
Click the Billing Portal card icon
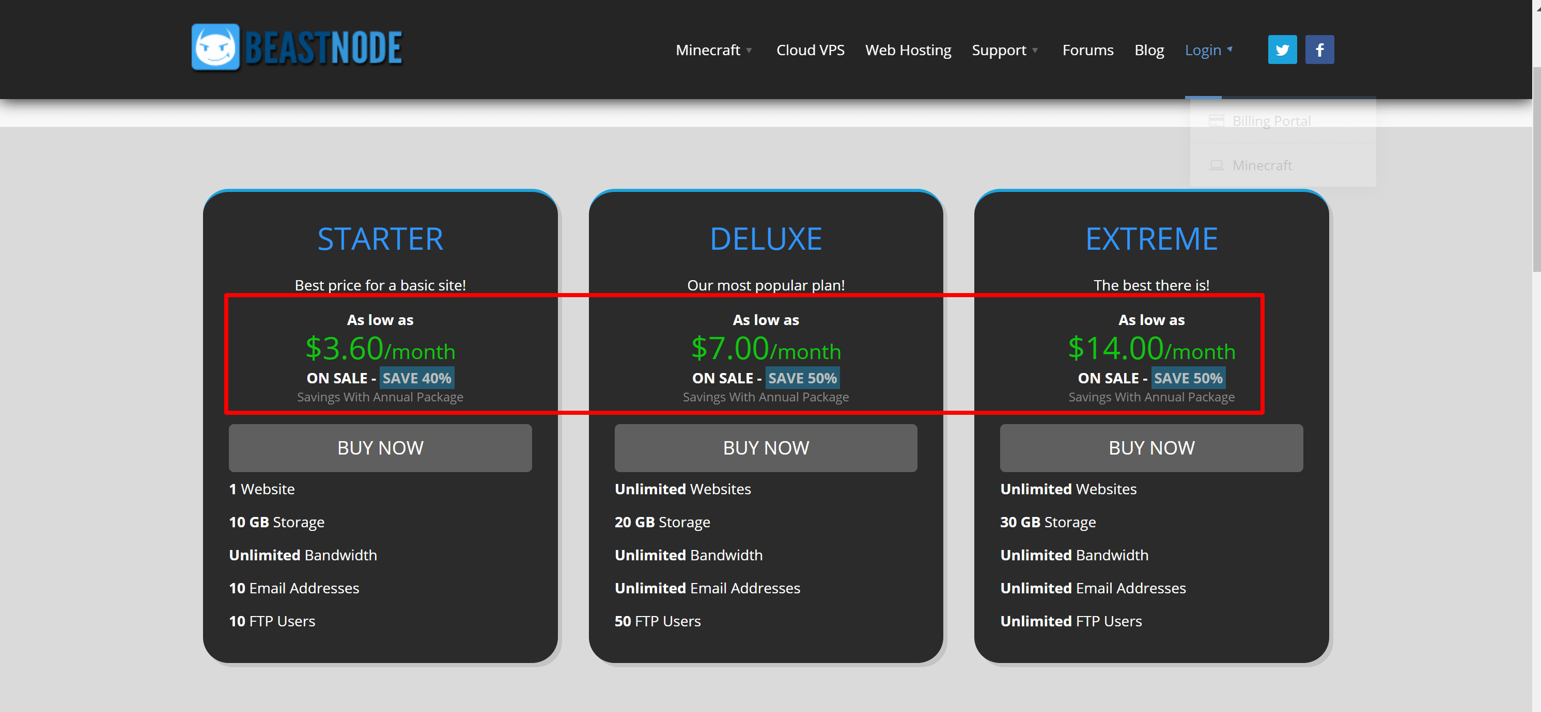[1216, 121]
